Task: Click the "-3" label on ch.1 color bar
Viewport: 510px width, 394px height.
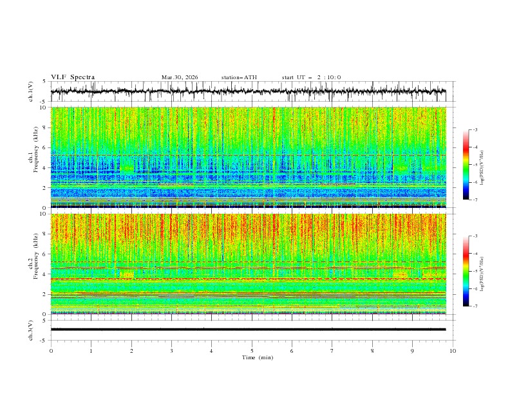Action: (x=475, y=129)
